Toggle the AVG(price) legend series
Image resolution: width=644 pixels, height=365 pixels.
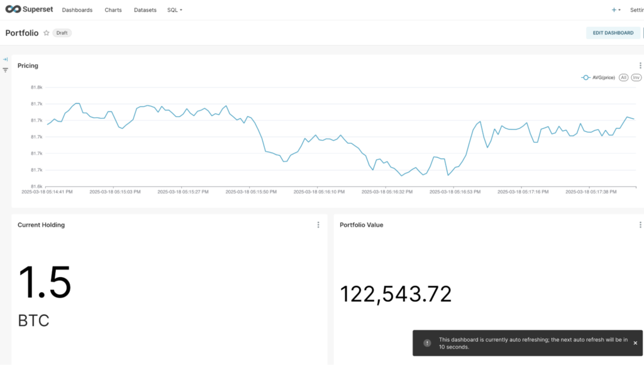598,77
